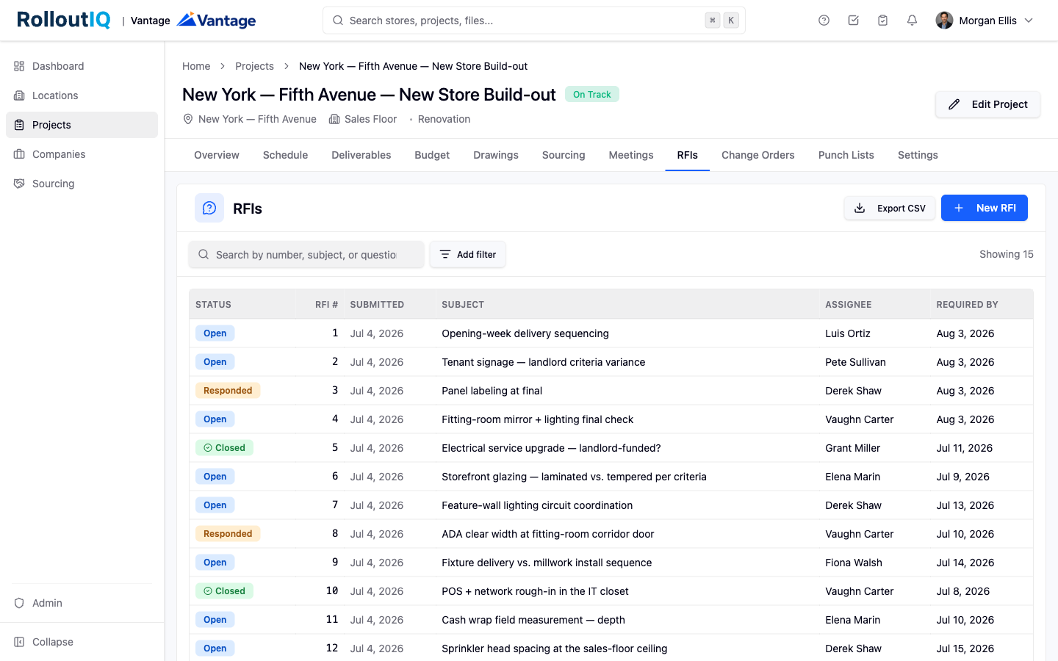Screen dimensions: 1058x661
Task: Click assignee Luis Ortiz
Action: click(848, 333)
